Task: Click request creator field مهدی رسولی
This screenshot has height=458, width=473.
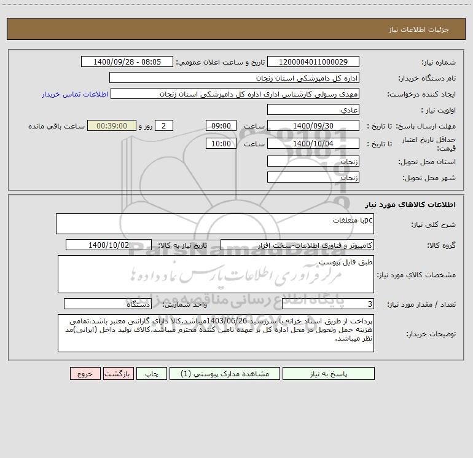Action: (235, 93)
